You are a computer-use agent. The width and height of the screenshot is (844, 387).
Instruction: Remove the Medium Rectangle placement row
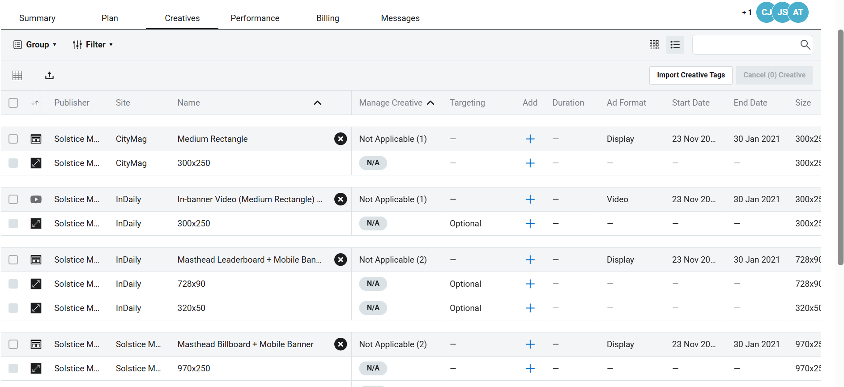341,139
